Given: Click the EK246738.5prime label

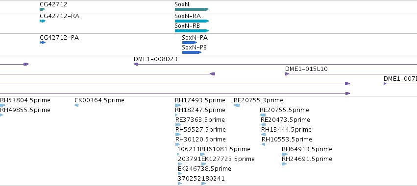Looking at the screenshot, I should coord(204,169).
